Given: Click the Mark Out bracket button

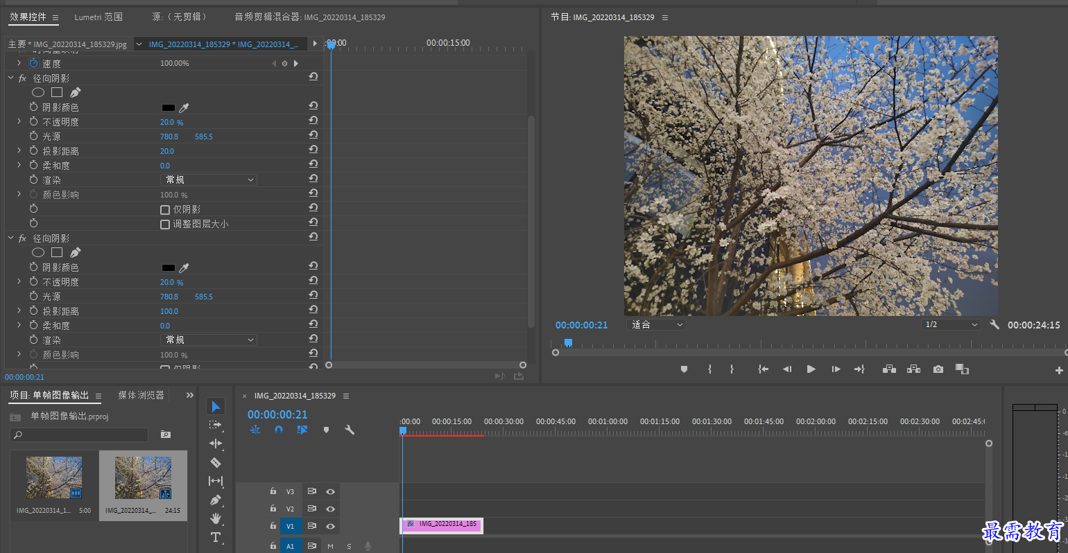Looking at the screenshot, I should click(x=732, y=369).
